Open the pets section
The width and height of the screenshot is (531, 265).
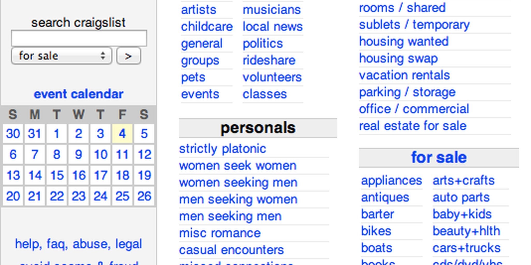(x=193, y=77)
